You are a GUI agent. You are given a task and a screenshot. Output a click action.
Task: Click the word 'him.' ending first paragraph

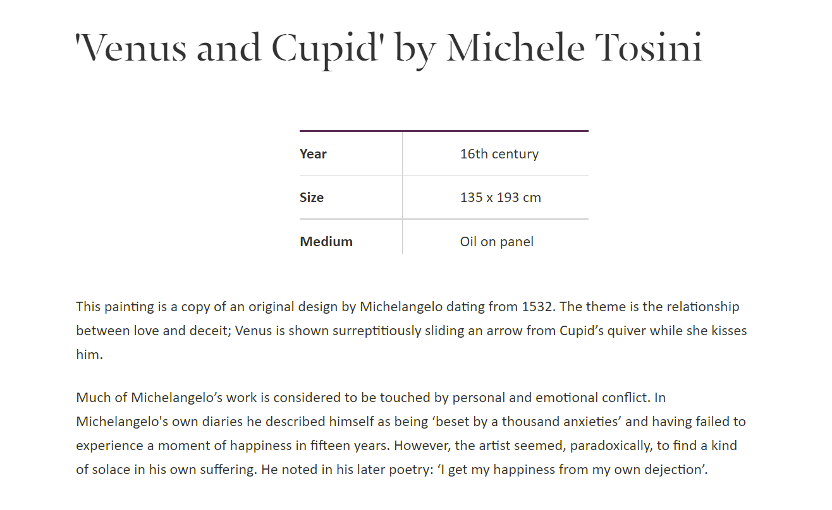coord(89,355)
